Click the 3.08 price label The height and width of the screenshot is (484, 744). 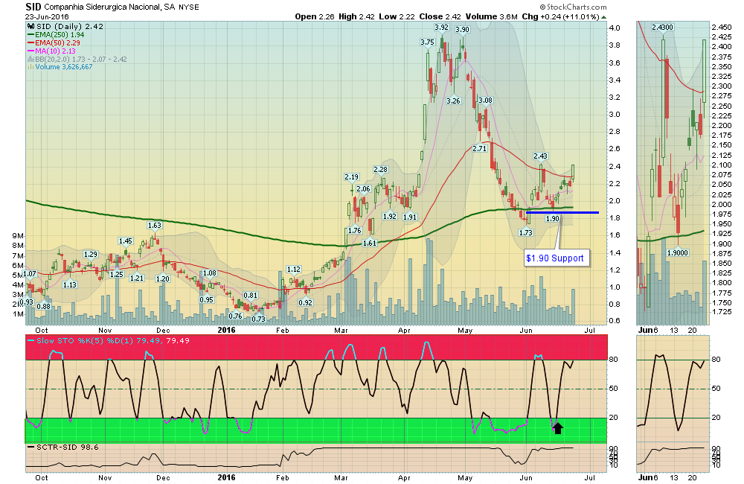[485, 101]
